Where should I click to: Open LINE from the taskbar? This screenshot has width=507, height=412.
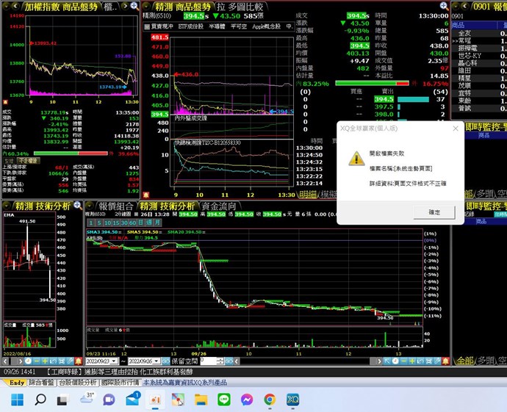[x=223, y=400]
